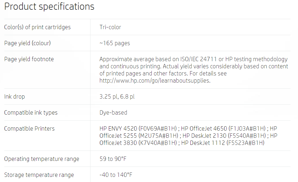Viewport: 298px width, 182px height.
Task: Select the Compatible ink types label
Action: [31, 113]
